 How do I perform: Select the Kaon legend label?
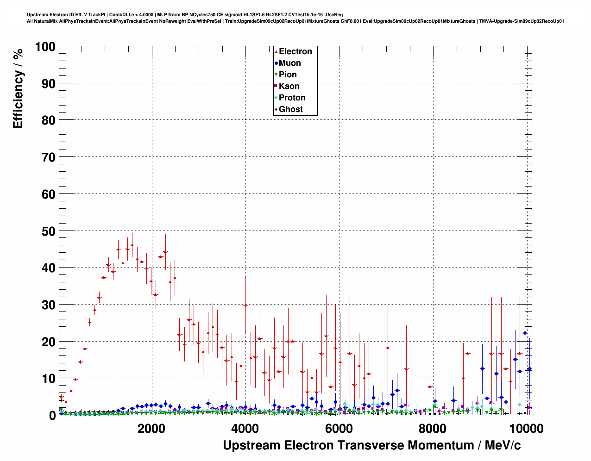click(x=289, y=86)
